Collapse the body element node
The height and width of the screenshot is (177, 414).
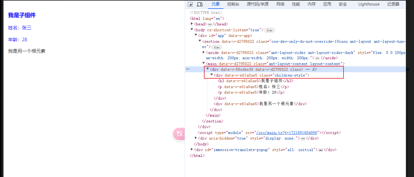192,30
